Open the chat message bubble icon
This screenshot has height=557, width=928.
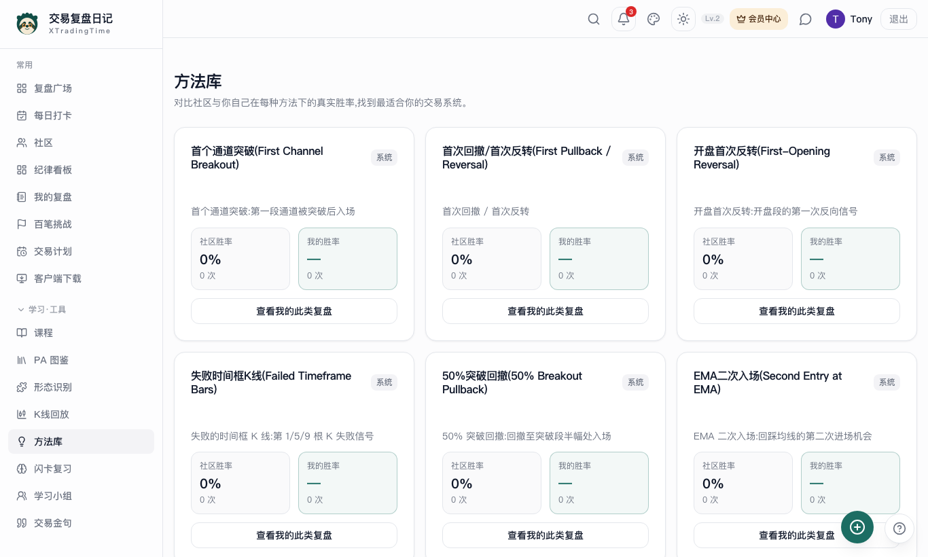pos(806,19)
